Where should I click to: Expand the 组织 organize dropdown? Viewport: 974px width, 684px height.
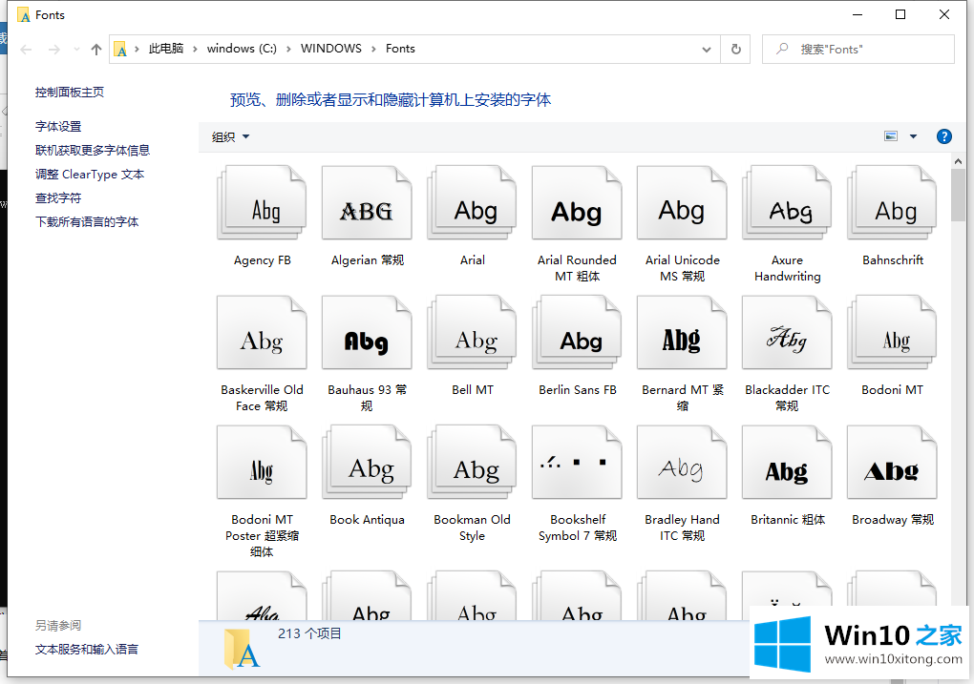click(230, 137)
